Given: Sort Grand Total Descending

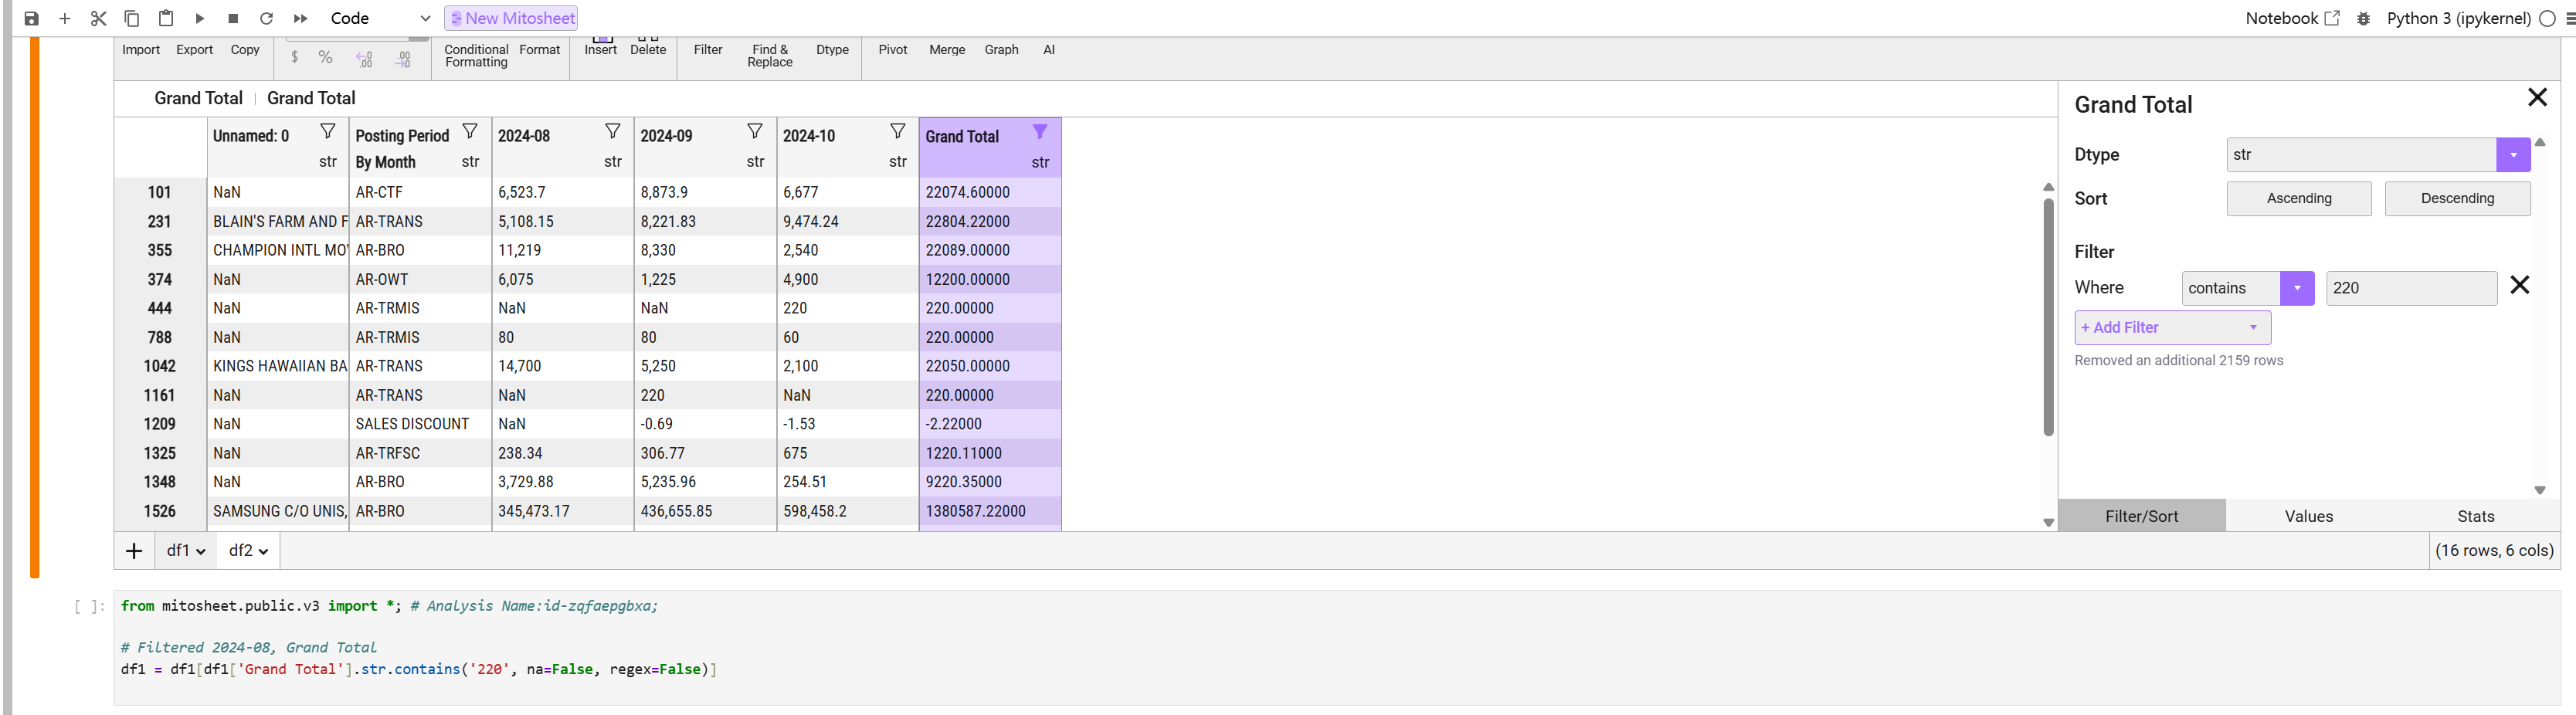Looking at the screenshot, I should (2457, 198).
